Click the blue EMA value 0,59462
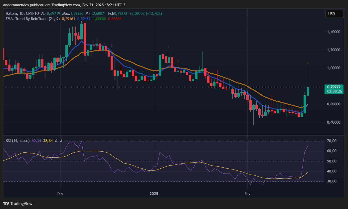 pos(84,19)
